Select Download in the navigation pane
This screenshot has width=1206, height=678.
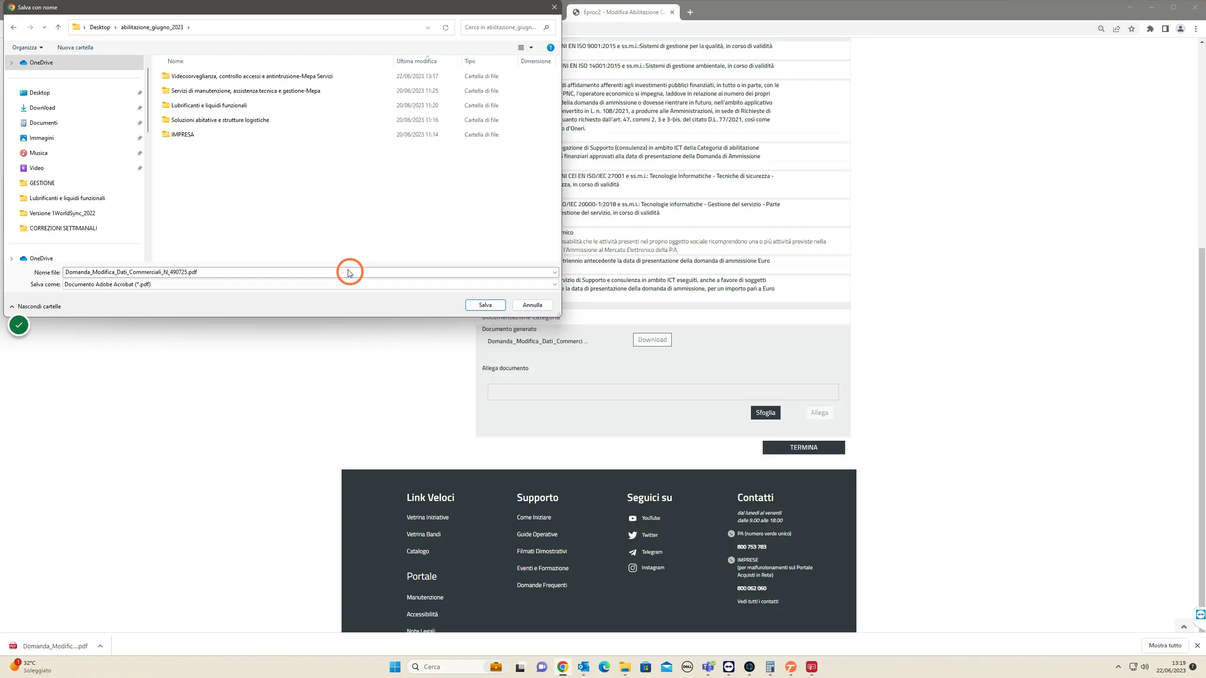[42, 108]
